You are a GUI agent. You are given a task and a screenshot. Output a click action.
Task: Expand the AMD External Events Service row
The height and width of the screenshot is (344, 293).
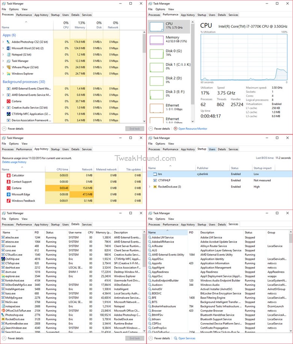pyautogui.click(x=3, y=95)
